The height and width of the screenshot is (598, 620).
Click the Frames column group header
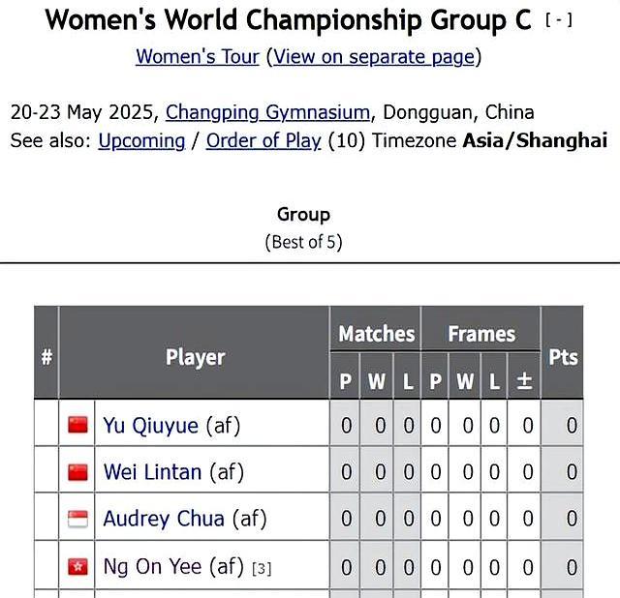pyautogui.click(x=481, y=334)
